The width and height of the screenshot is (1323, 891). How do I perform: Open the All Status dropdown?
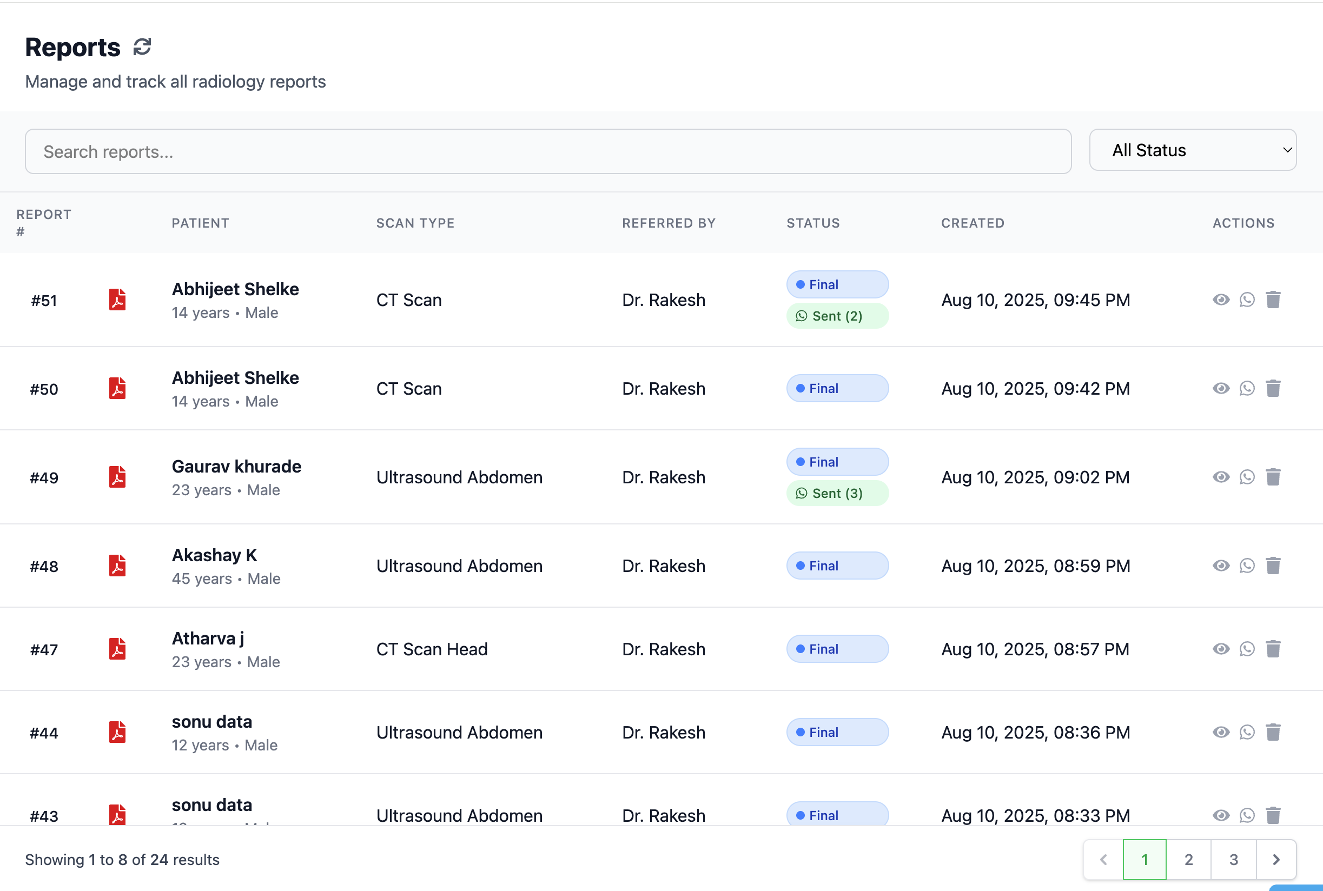(x=1192, y=150)
